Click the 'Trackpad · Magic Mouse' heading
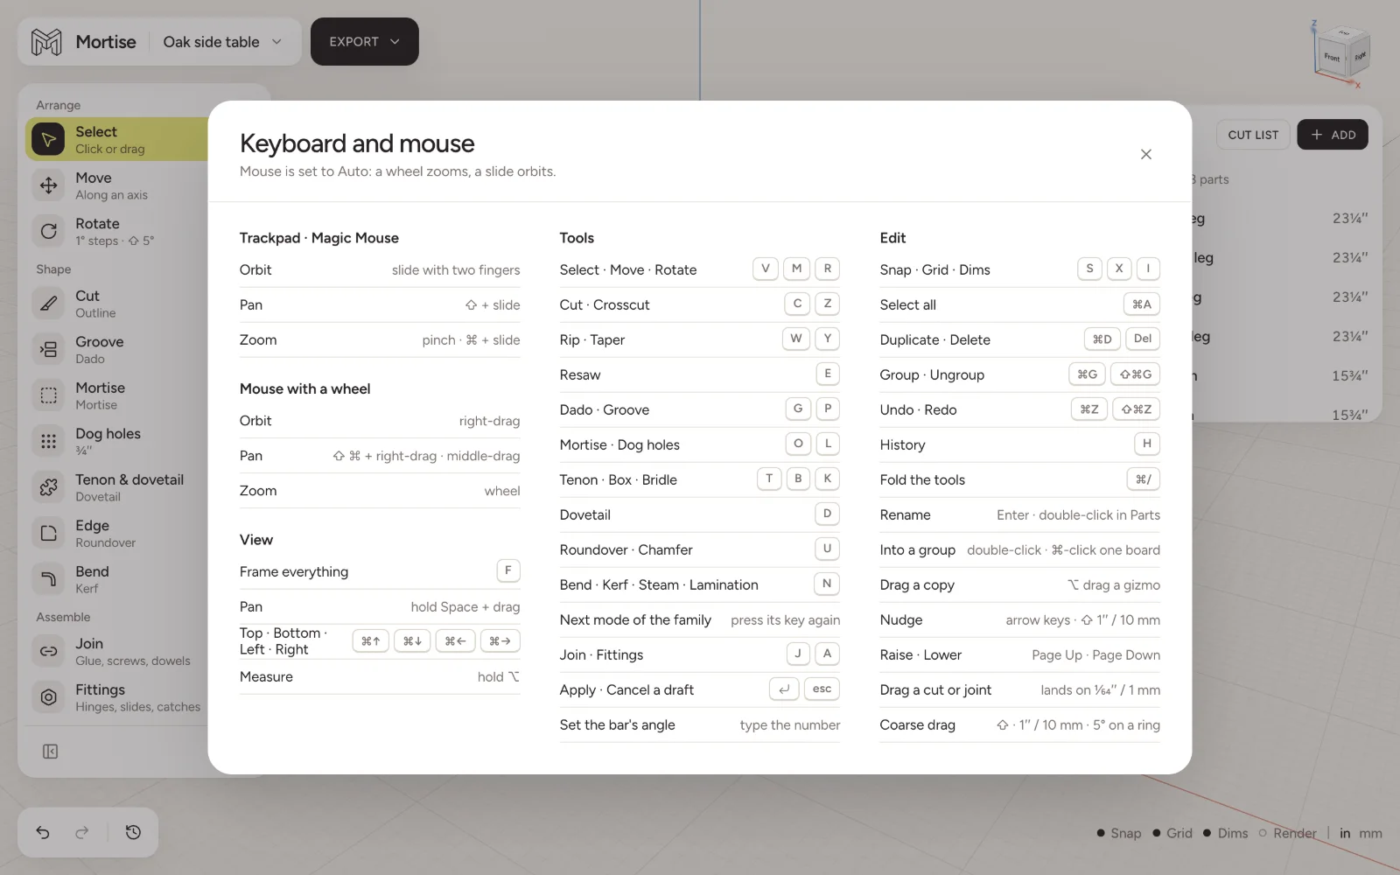The width and height of the screenshot is (1400, 875). pyautogui.click(x=319, y=238)
